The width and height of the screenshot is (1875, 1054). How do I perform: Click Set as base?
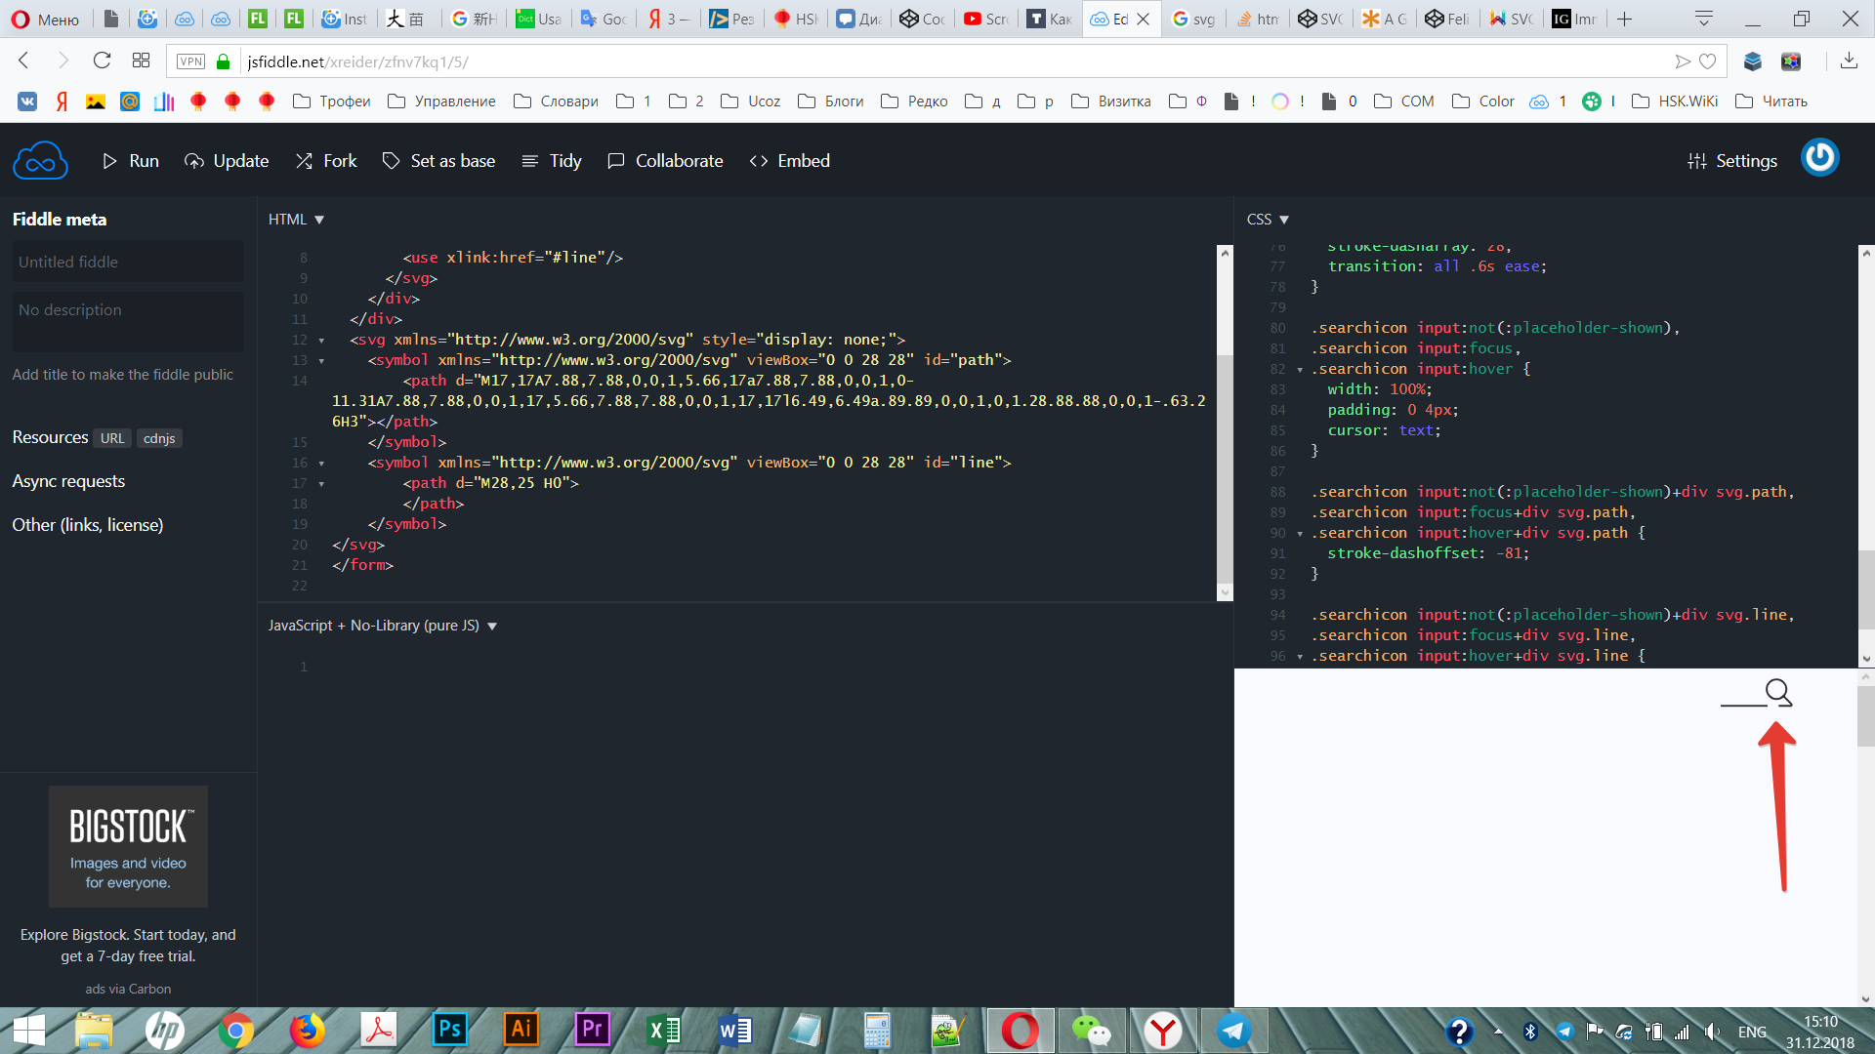[438, 161]
